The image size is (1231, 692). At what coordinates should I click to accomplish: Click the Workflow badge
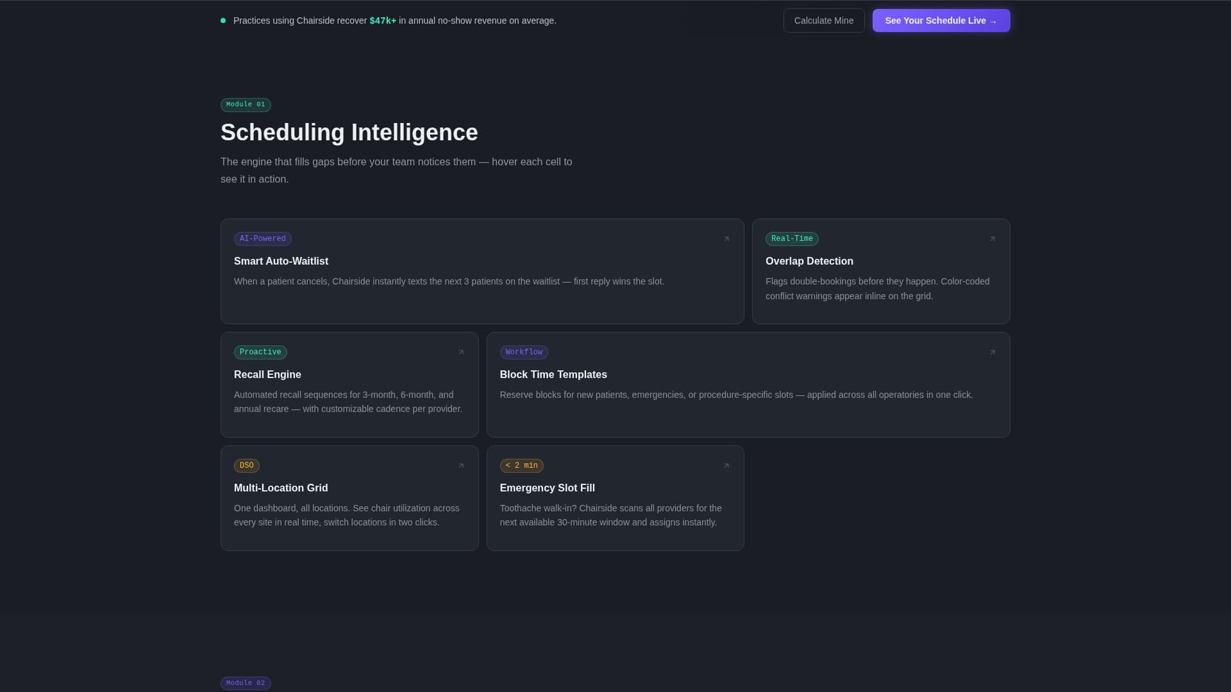click(524, 352)
